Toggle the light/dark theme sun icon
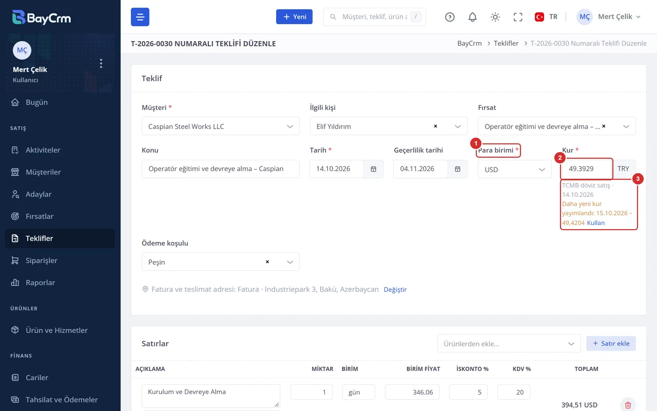This screenshot has height=411, width=657. pyautogui.click(x=495, y=17)
